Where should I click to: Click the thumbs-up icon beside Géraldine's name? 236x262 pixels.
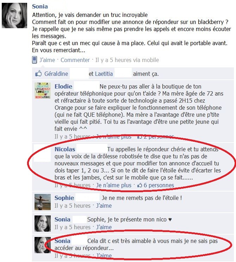pos(38,73)
